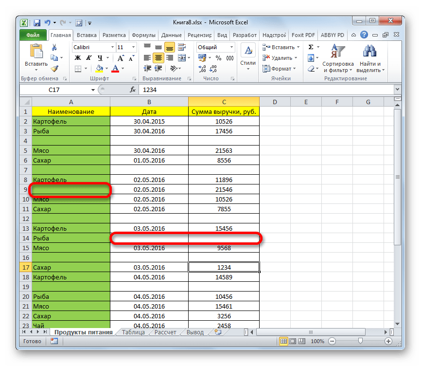
Task: Open the Вид ribbon tab
Action: point(222,35)
